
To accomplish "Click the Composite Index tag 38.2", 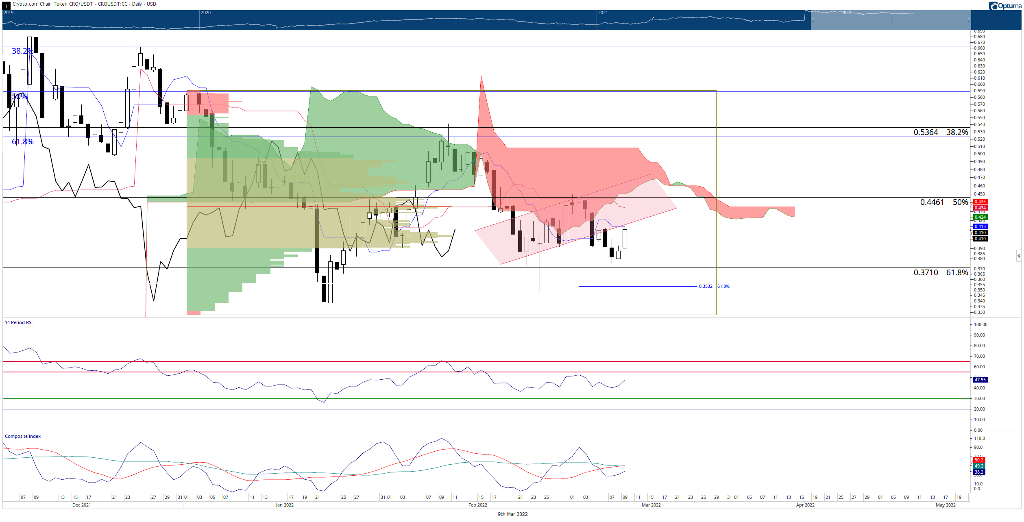I will (x=979, y=472).
